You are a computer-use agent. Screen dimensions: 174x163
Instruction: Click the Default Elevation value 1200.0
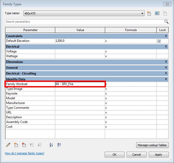tap(80, 41)
